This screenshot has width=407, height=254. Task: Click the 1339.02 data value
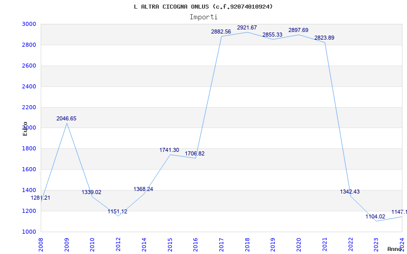pyautogui.click(x=92, y=192)
